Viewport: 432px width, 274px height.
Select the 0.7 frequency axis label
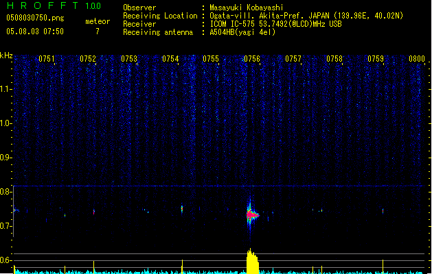(x=6, y=226)
